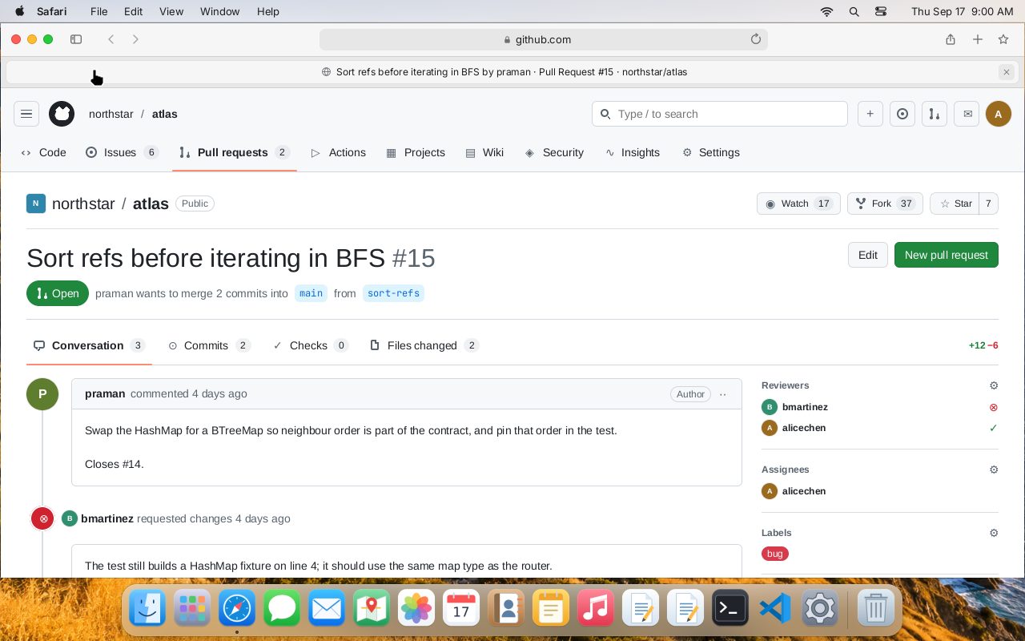Fork the atlas repository
Image resolution: width=1025 pixels, height=641 pixels.
(885, 204)
